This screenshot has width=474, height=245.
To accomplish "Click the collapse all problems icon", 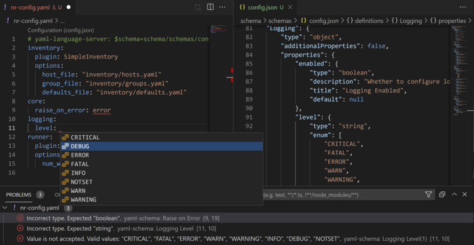I will point(442,195).
